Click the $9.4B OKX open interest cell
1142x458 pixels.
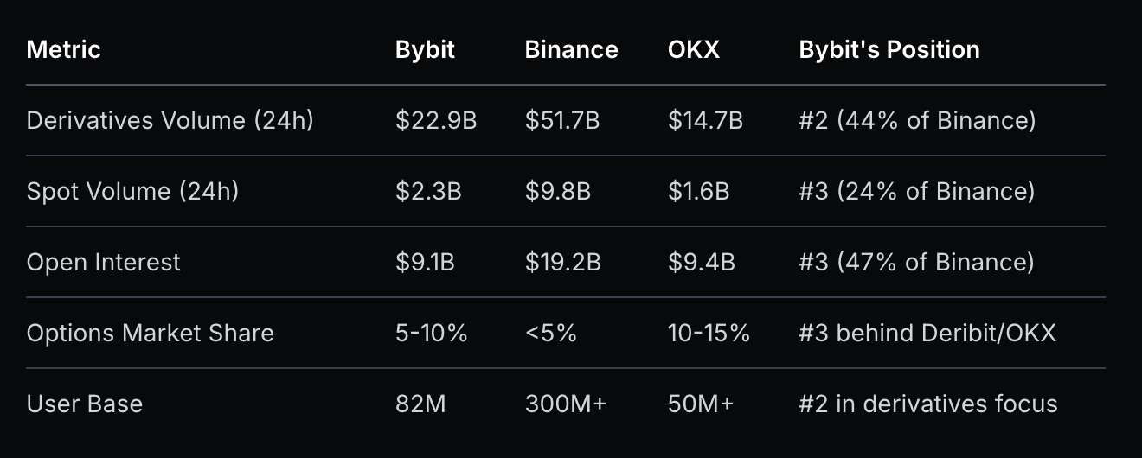[701, 262]
